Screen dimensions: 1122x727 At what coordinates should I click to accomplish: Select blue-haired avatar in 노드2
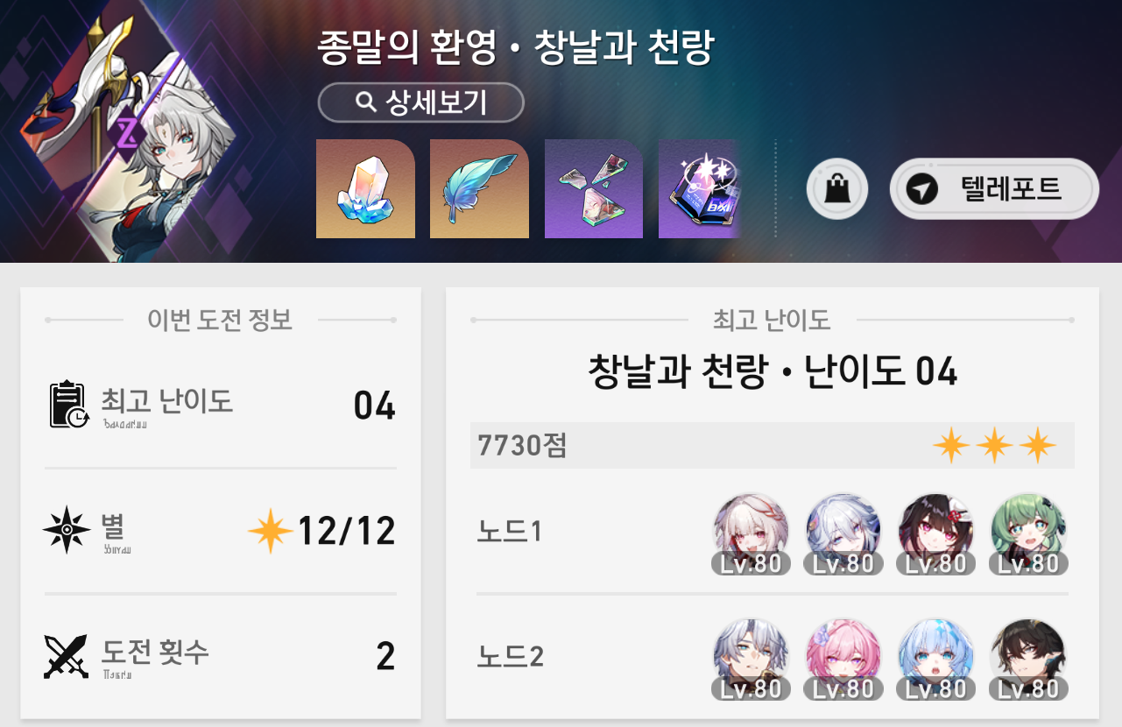(x=936, y=659)
